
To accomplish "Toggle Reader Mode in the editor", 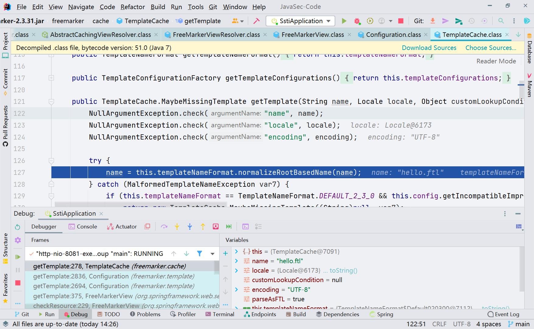I will (496, 61).
